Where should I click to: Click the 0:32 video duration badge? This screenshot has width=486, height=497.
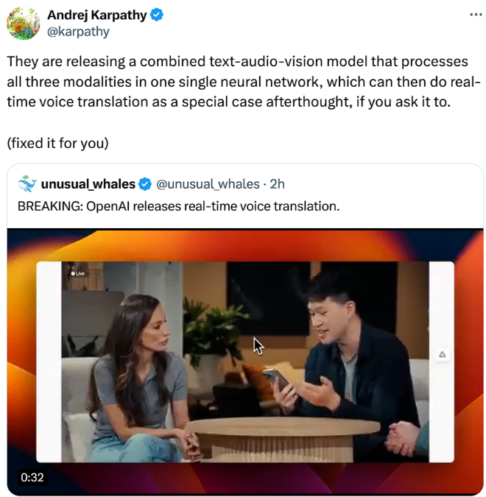pos(32,477)
